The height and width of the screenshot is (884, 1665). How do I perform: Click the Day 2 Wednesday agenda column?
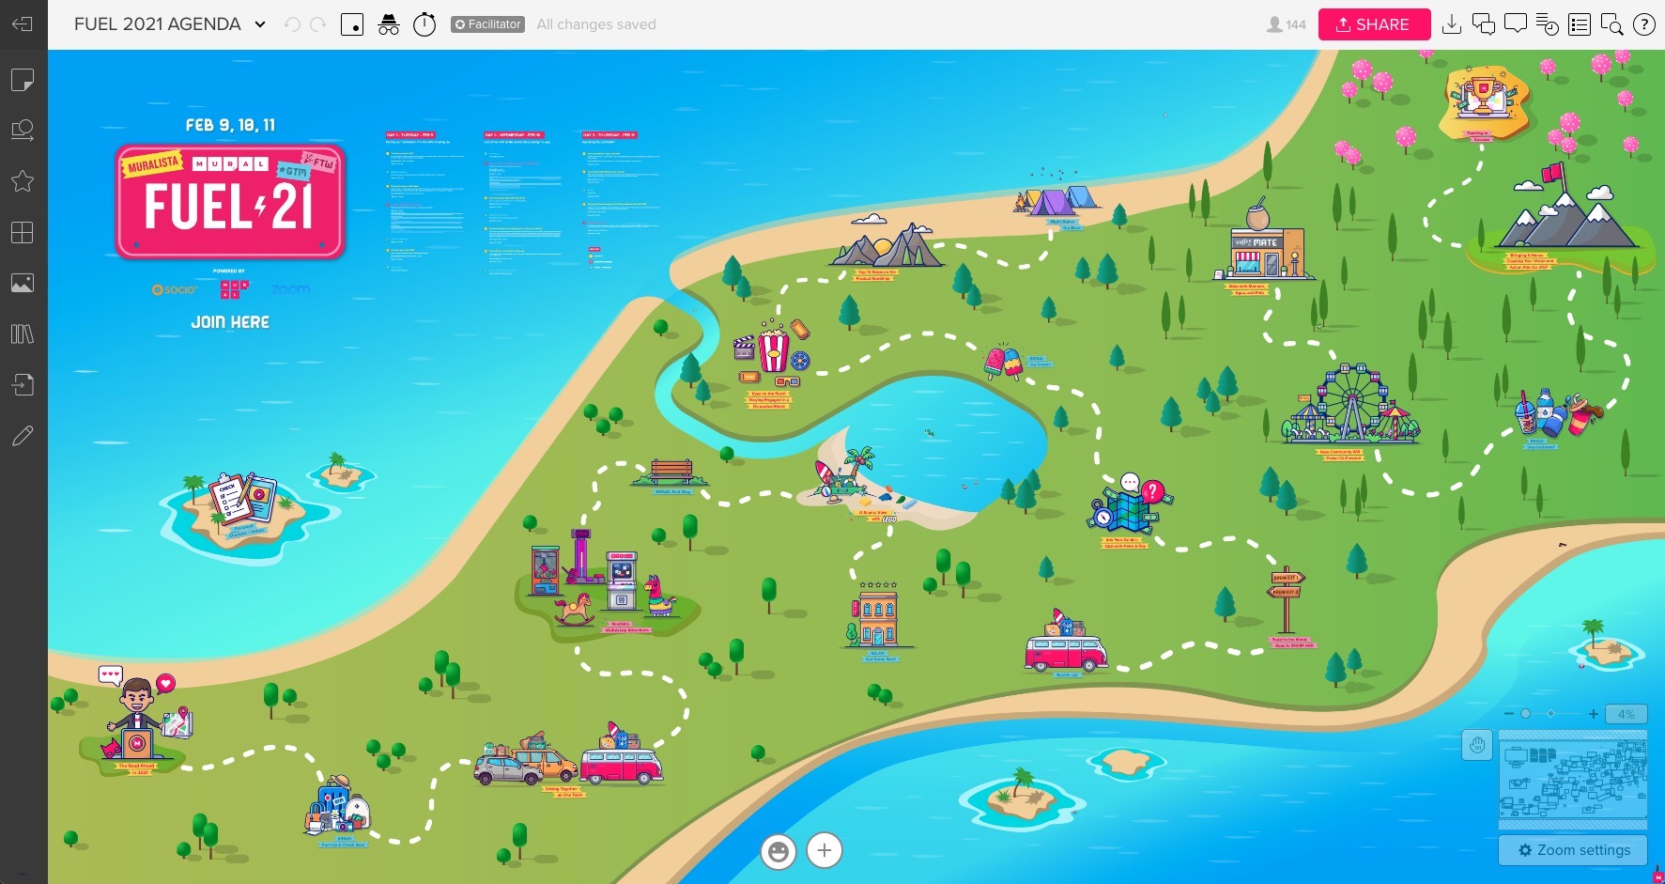523,202
